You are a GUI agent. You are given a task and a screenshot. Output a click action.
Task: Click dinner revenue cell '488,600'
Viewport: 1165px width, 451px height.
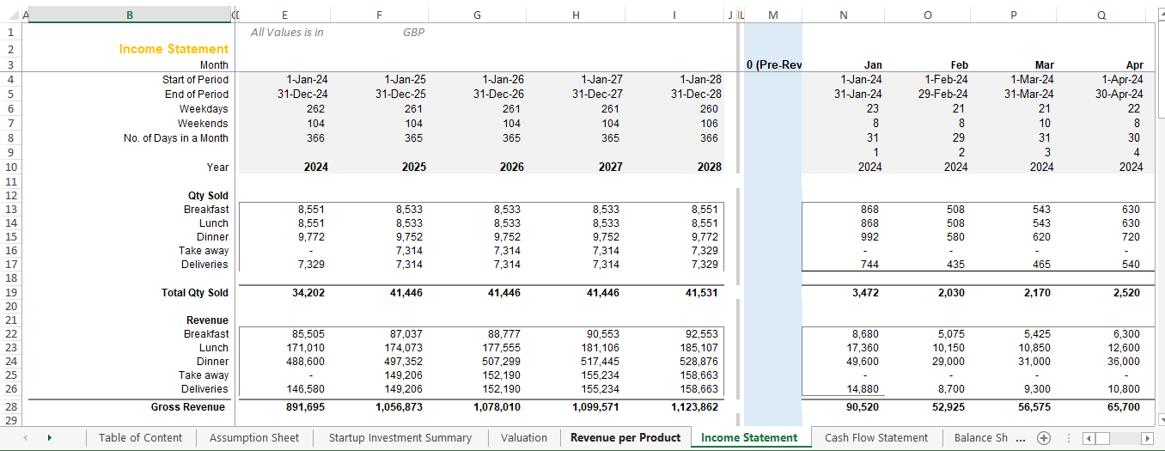click(308, 362)
